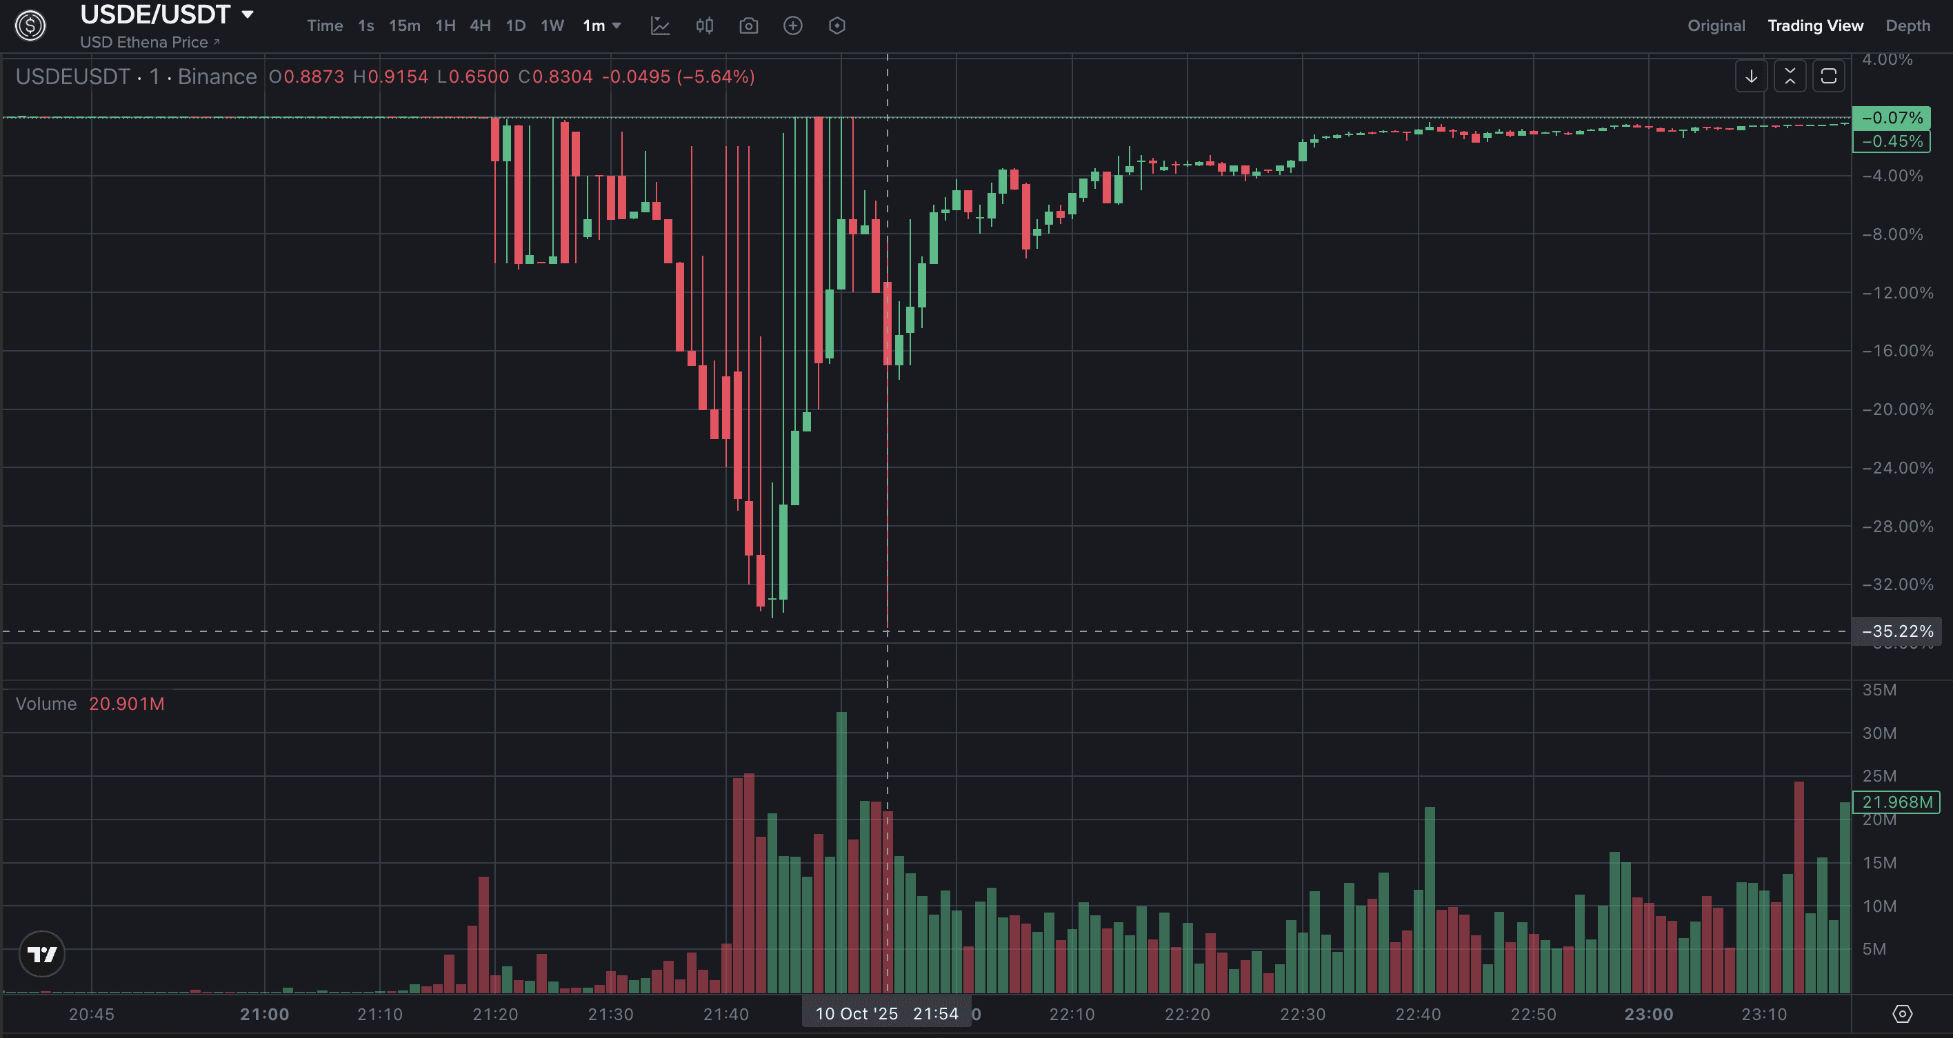The image size is (1953, 1038).
Task: Select the 4H timeframe
Action: pyautogui.click(x=480, y=26)
